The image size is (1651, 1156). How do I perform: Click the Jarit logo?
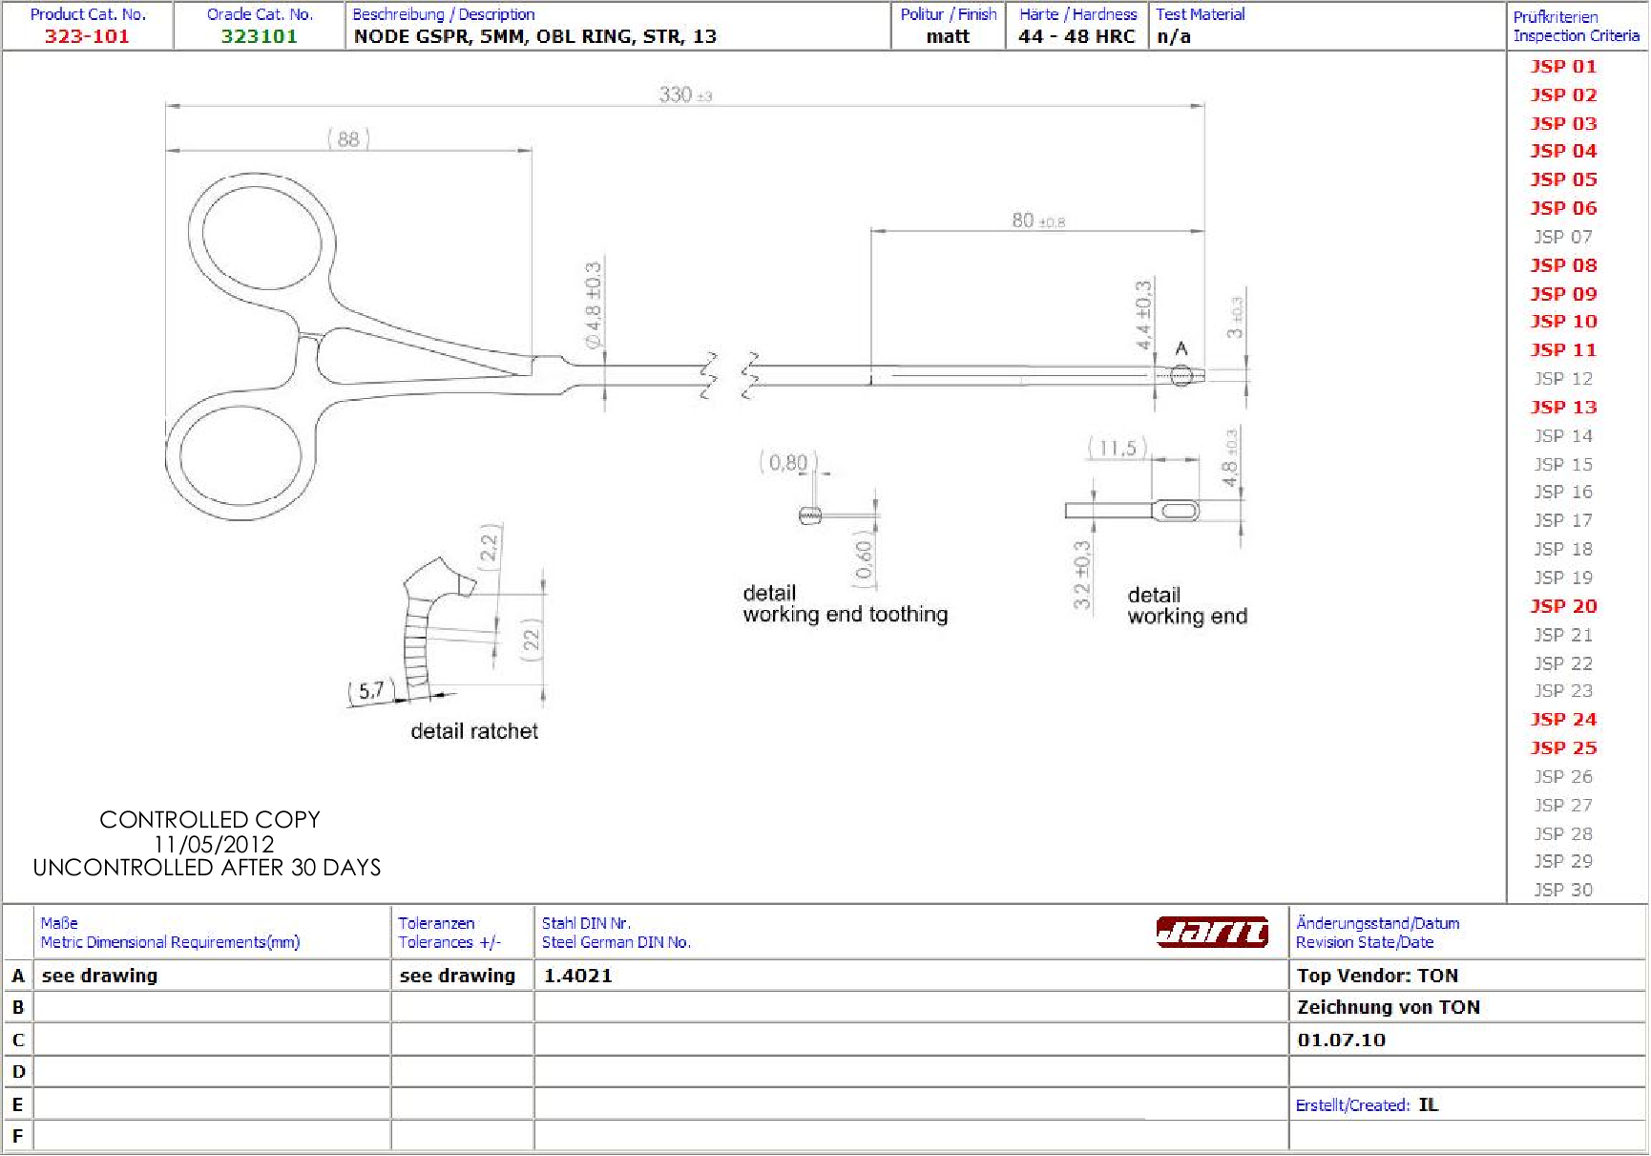(1211, 932)
